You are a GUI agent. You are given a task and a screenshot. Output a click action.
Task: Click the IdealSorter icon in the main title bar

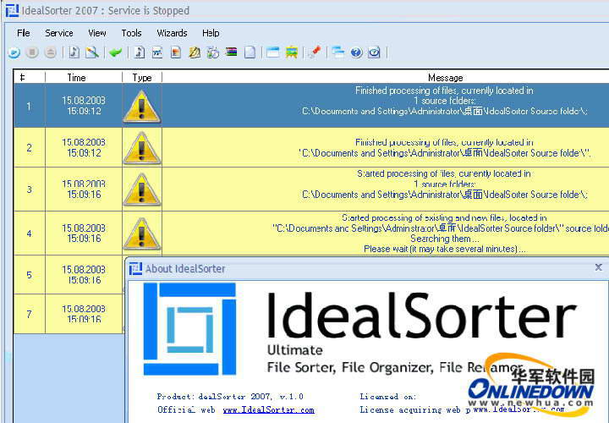click(x=12, y=10)
